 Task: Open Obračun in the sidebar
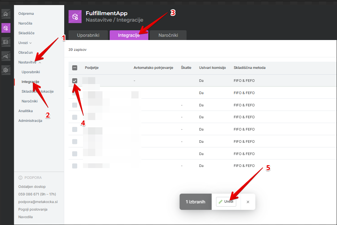click(x=25, y=52)
